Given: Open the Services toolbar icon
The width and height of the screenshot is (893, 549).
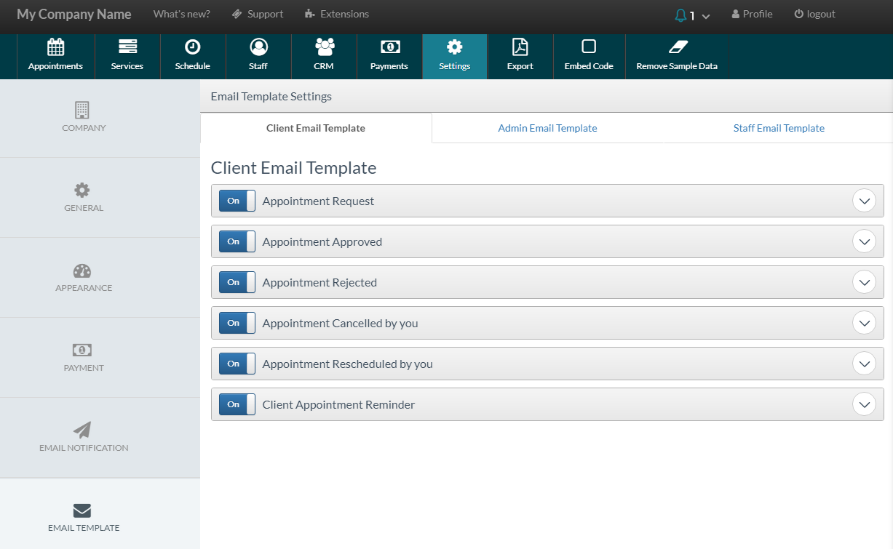Looking at the screenshot, I should click(x=127, y=47).
